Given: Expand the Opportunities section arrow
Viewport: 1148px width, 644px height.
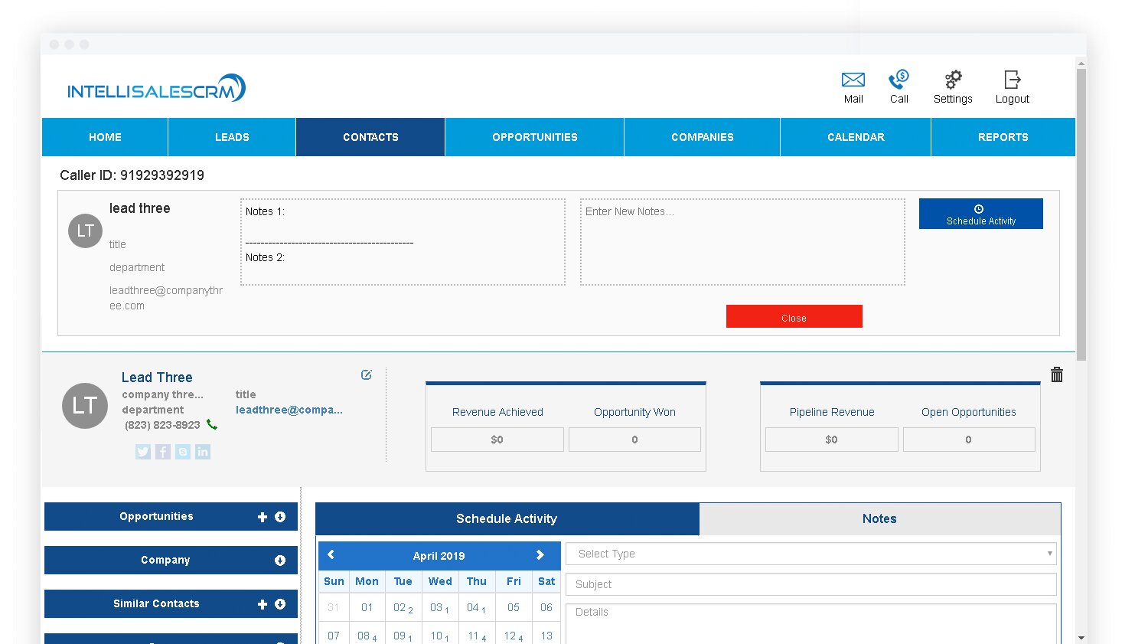Looking at the screenshot, I should 280,517.
